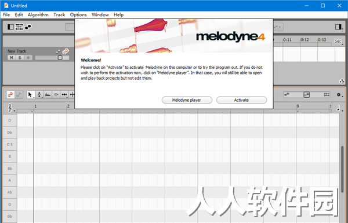348x223 pixels.
Task: Show the track pane list icon
Action: pyautogui.click(x=19, y=27)
